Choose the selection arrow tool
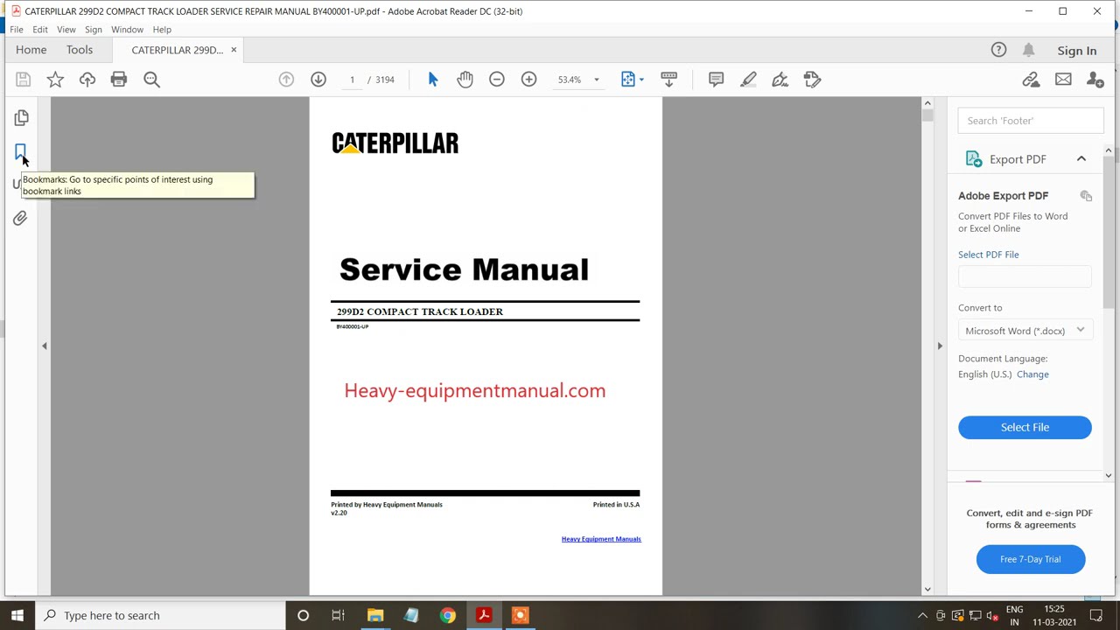The image size is (1120, 630). (433, 80)
